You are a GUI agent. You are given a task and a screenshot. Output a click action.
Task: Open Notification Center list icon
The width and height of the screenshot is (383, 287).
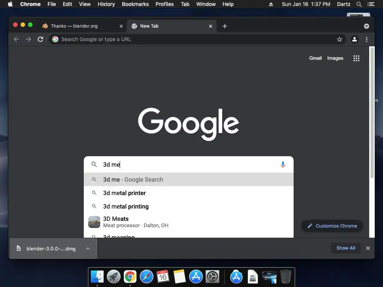click(371, 4)
